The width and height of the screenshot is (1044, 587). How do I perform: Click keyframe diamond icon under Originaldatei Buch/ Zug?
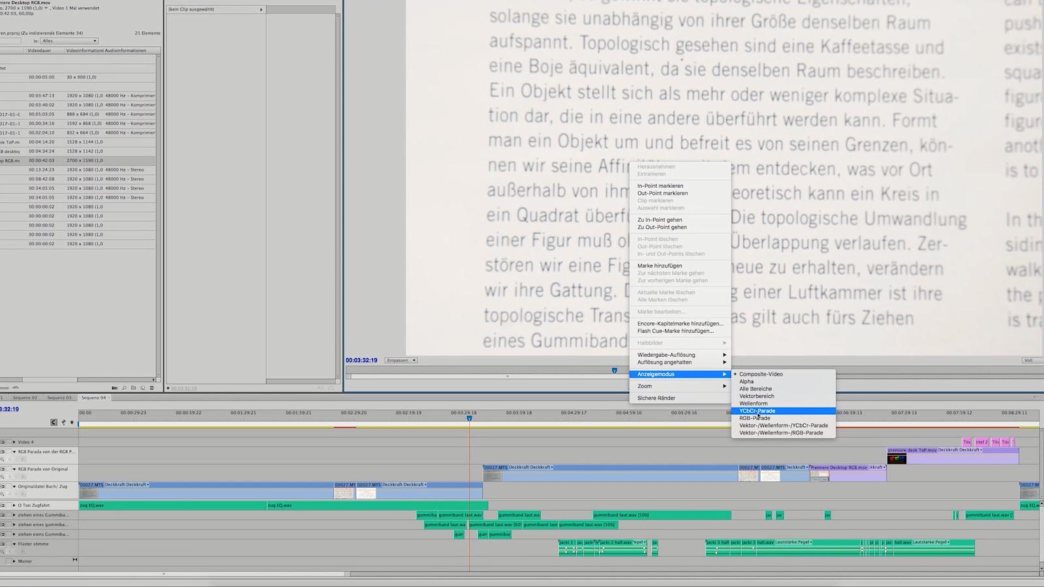2,494
